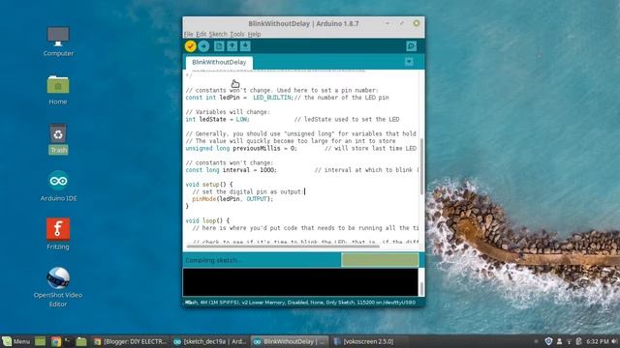Click the black console output area
Screen dimensions: 620x348
click(300, 282)
